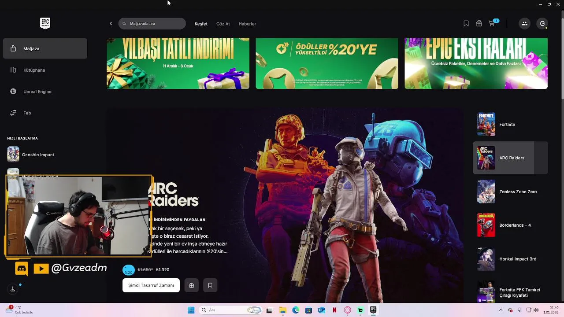
Task: Focus the 'Mağazada ara' search field
Action: point(152,24)
